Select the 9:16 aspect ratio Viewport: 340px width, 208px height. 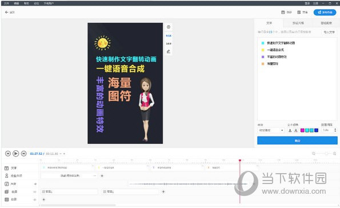tap(169, 35)
